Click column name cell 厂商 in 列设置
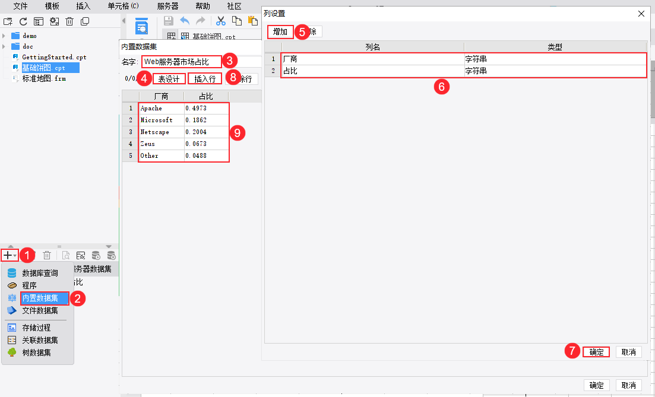This screenshot has height=397, width=655. tap(373, 59)
